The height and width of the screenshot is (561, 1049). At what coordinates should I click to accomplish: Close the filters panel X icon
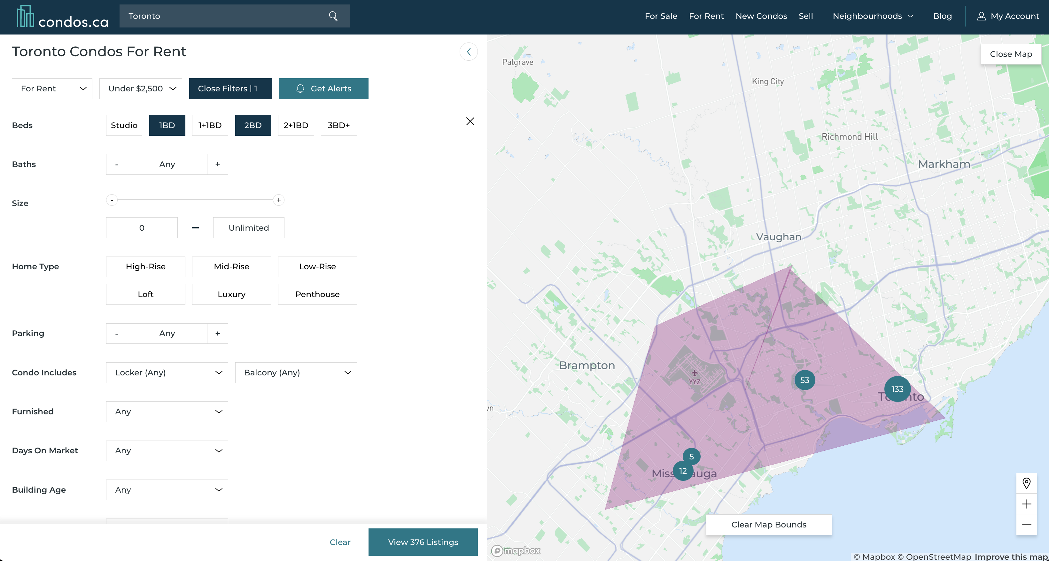[470, 121]
